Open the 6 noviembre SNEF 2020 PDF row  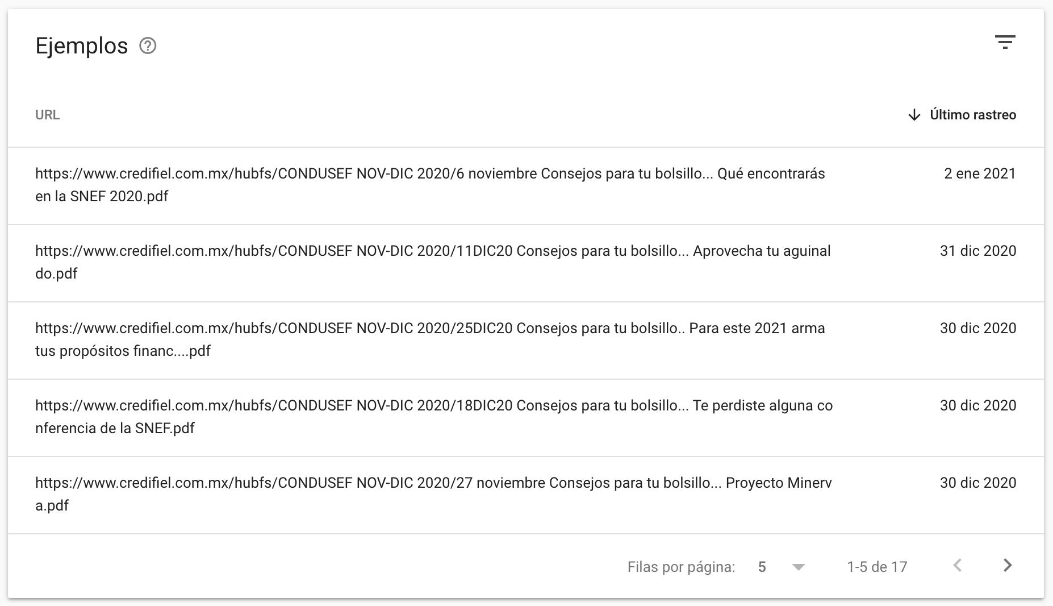430,185
